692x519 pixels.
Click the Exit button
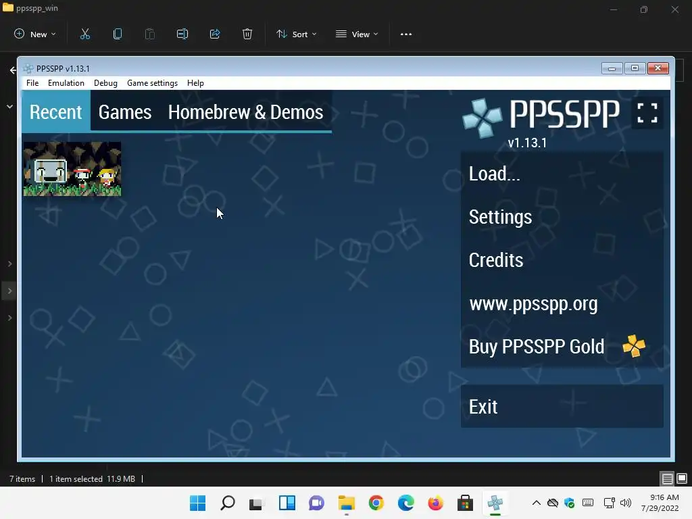coord(562,406)
